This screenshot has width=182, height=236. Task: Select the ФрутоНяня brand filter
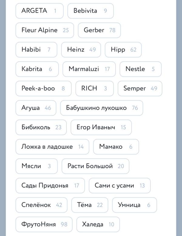click(44, 224)
